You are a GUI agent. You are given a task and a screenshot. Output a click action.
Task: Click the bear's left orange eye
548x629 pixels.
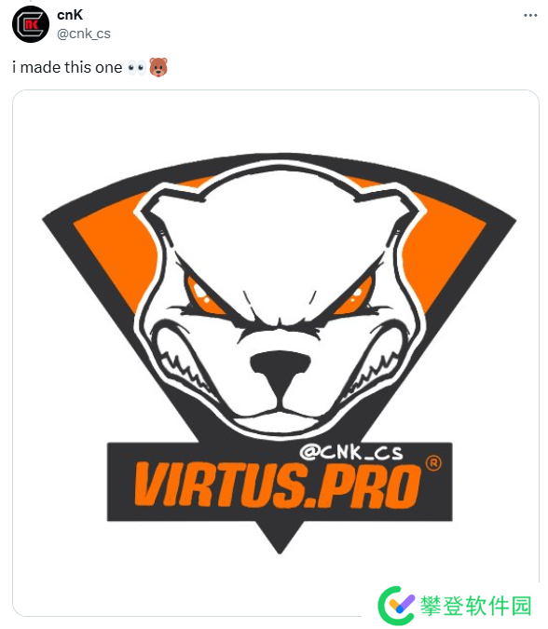pos(202,295)
